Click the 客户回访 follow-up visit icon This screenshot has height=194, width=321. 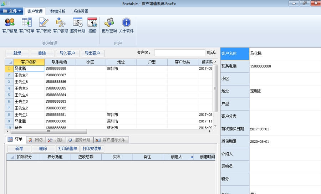click(44, 25)
